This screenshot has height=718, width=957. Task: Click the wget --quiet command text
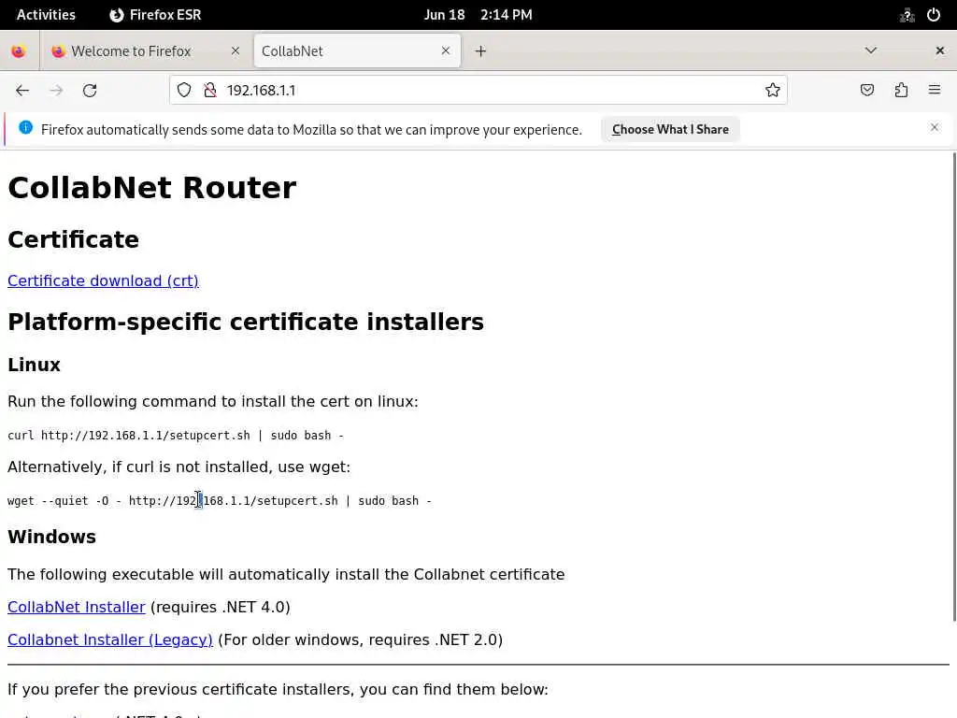coord(220,501)
